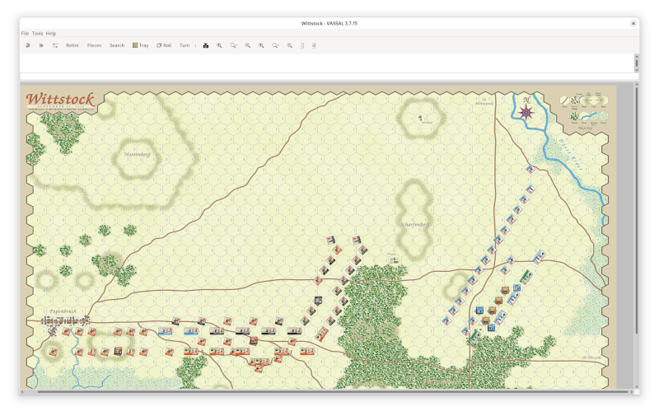Click the Papenbruck village label
The height and width of the screenshot is (416, 659).
pos(63,311)
